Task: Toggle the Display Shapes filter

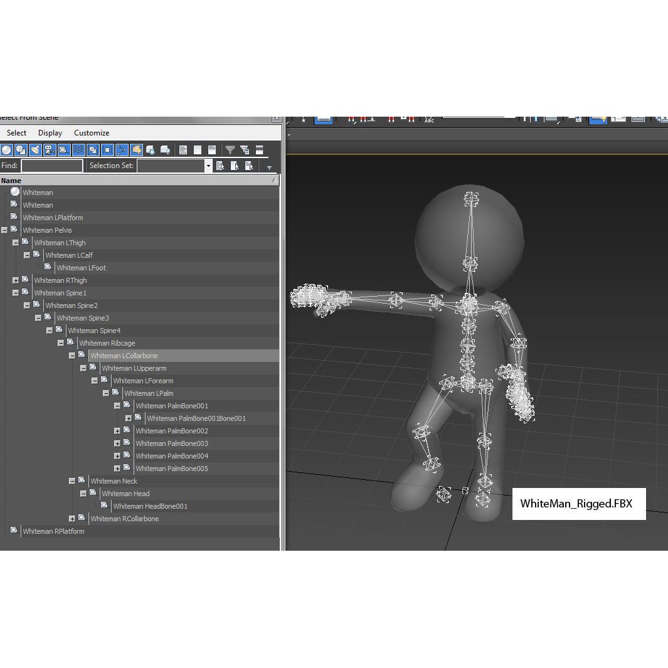Action: pos(21,149)
